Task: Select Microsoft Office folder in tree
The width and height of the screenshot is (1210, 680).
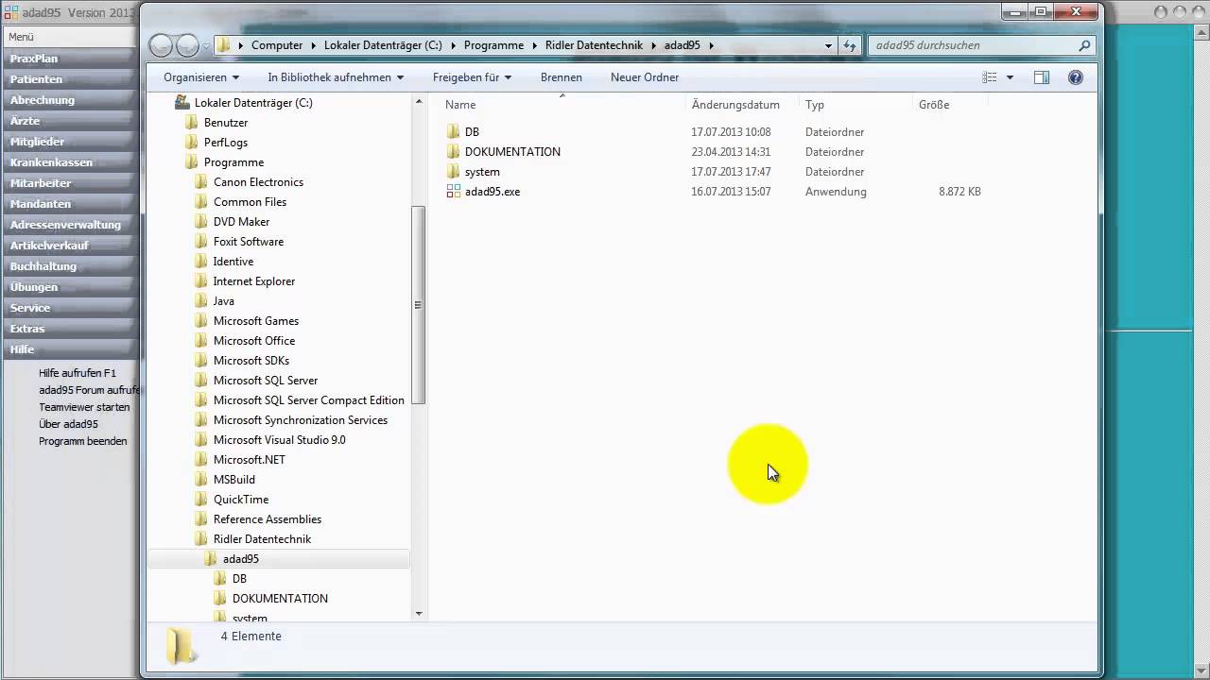Action: click(x=253, y=341)
